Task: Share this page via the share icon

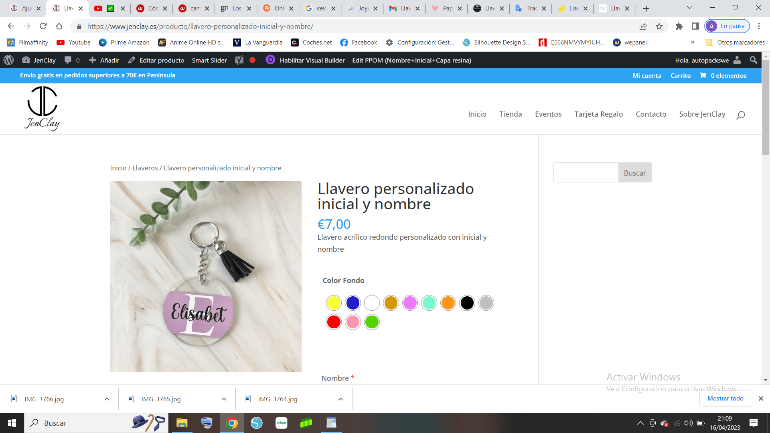Action: [643, 26]
